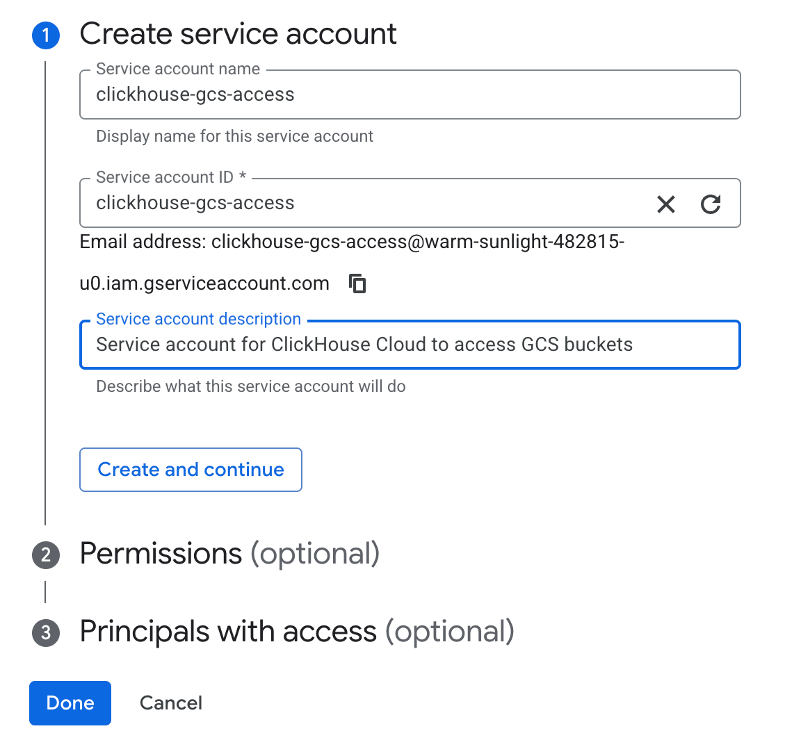Cancel the service account creation

171,703
